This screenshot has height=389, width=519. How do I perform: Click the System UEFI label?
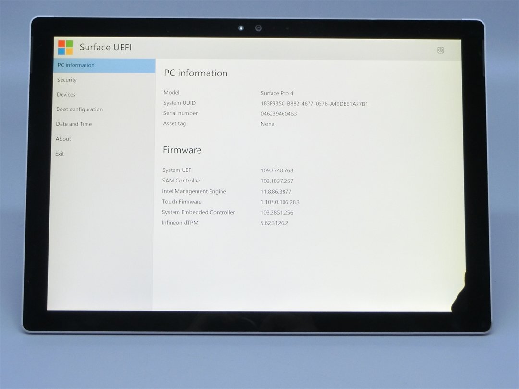[x=177, y=170]
